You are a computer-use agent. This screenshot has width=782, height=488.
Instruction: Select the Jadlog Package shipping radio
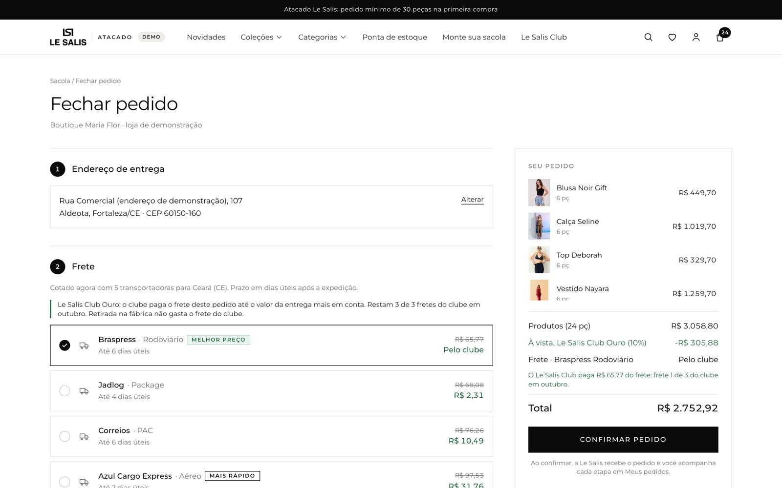(65, 391)
